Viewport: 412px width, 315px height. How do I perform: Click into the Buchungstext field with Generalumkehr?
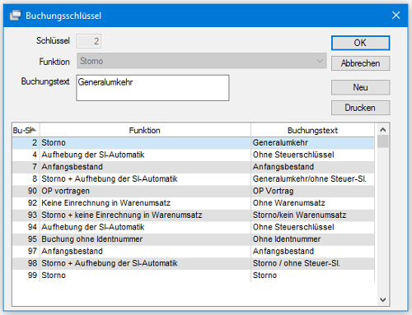pos(152,88)
